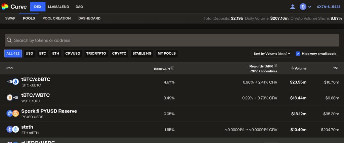Click the Rewards tAPR info icon
The width and height of the screenshot is (344, 143).
point(275,66)
